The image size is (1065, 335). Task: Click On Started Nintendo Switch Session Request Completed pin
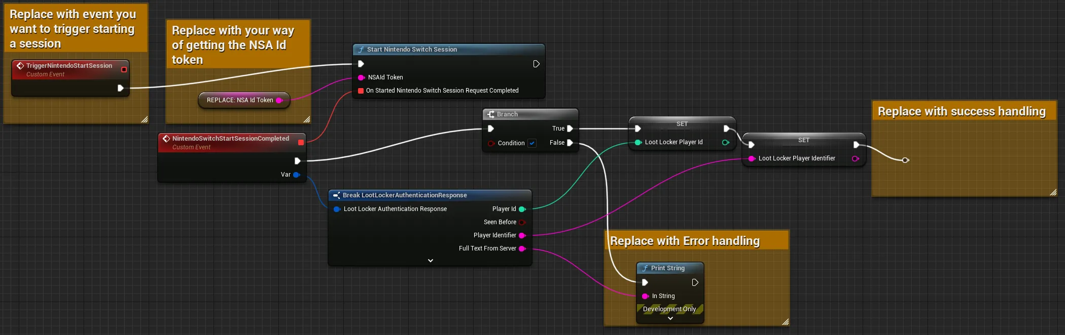click(361, 91)
